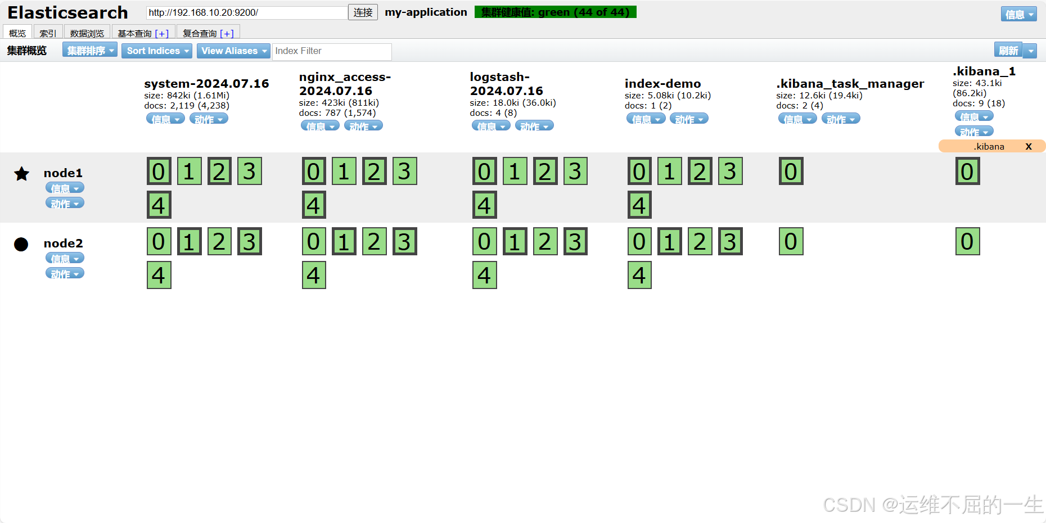
Task: Remove the .kibana alias with X
Action: [1029, 146]
